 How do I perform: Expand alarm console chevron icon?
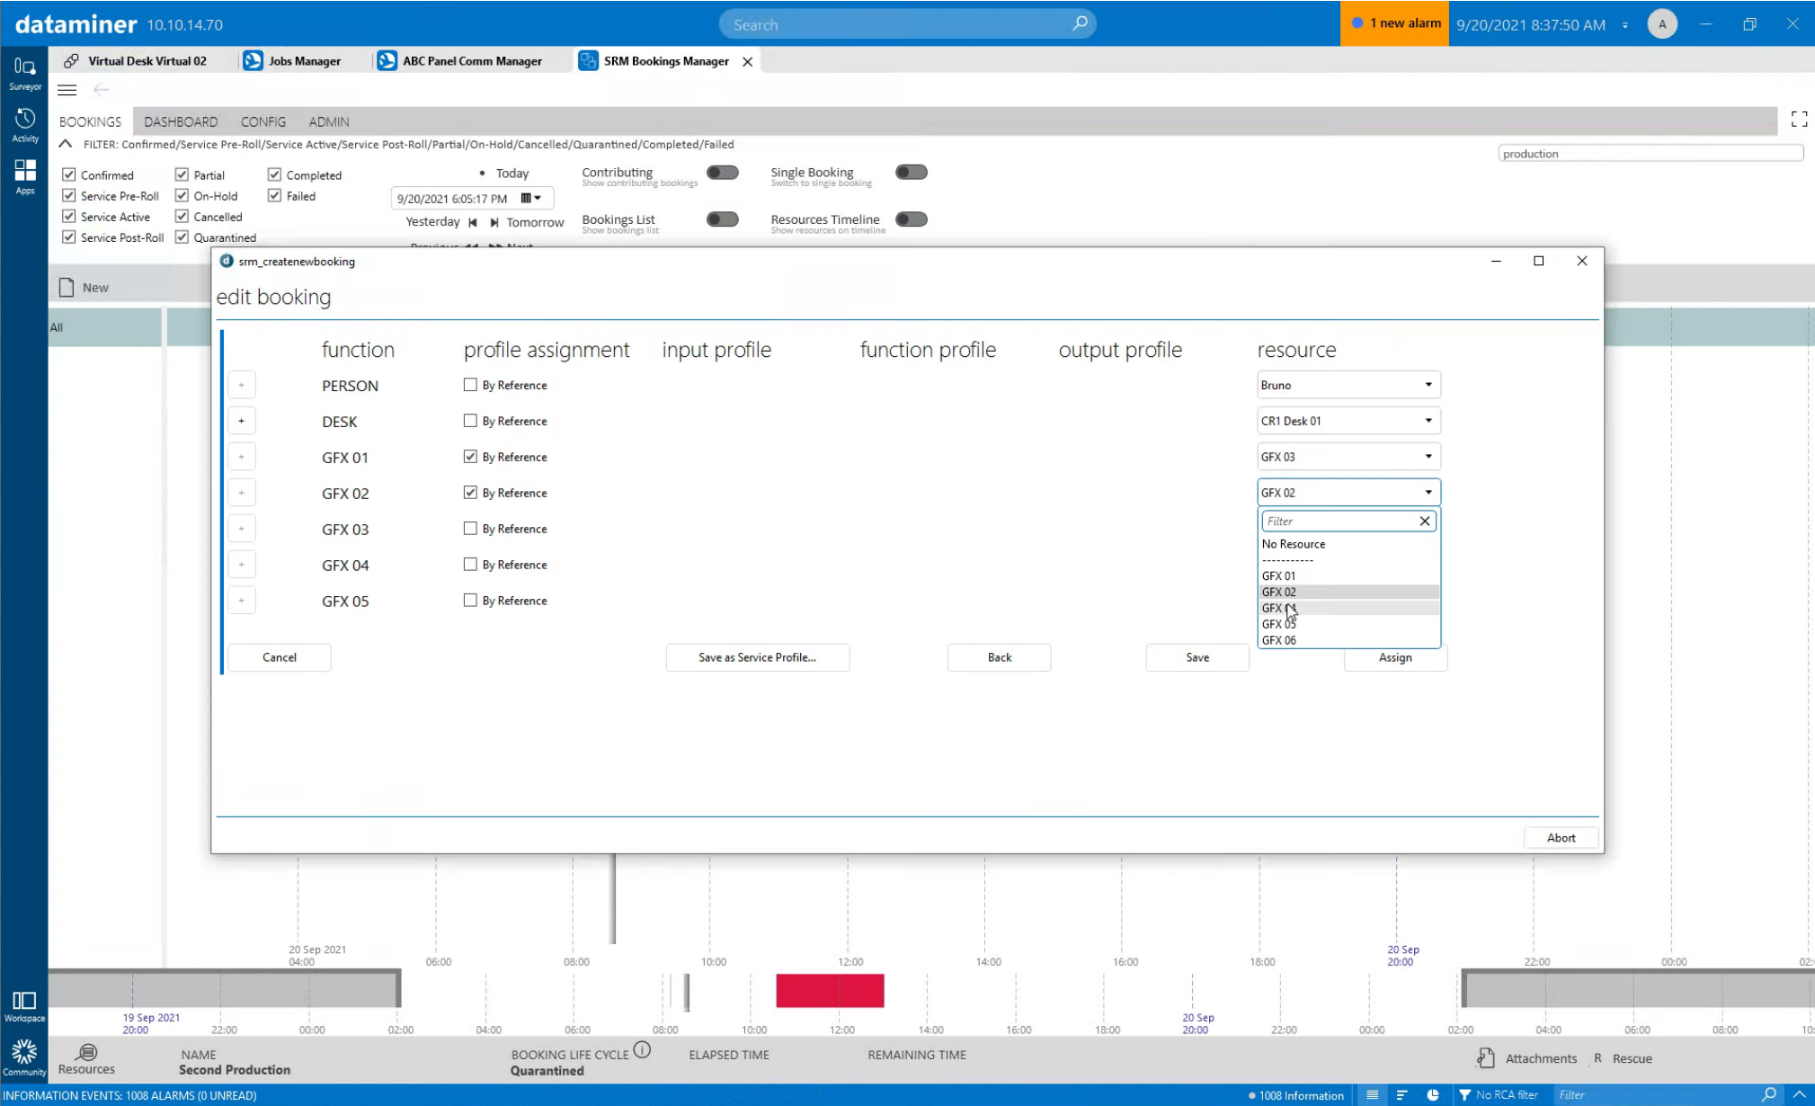[1800, 1094]
